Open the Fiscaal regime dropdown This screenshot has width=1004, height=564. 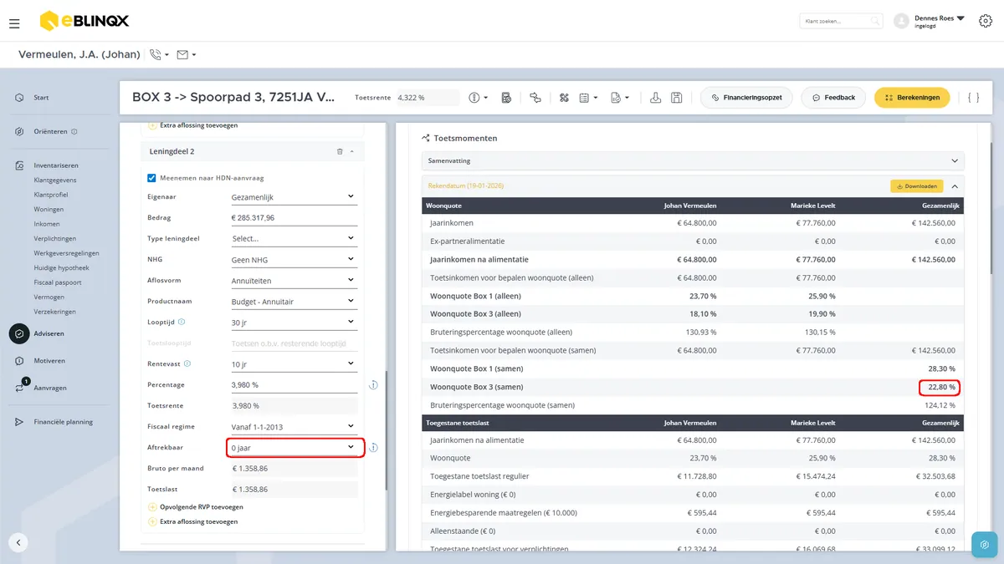pyautogui.click(x=294, y=427)
